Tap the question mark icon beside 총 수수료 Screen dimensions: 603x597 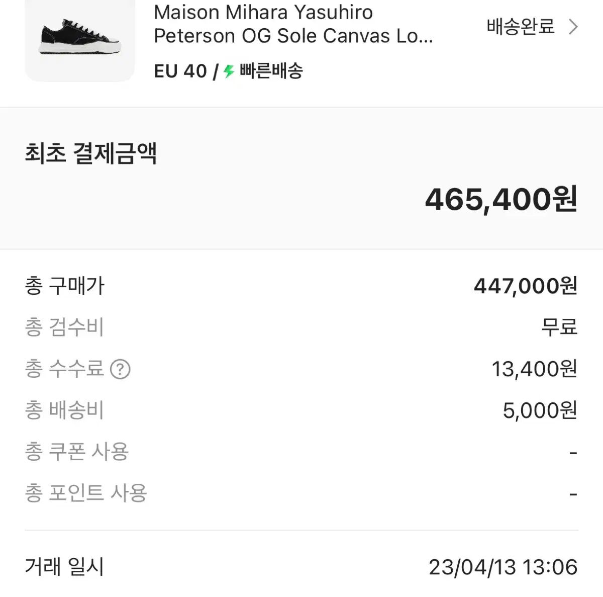pos(120,370)
